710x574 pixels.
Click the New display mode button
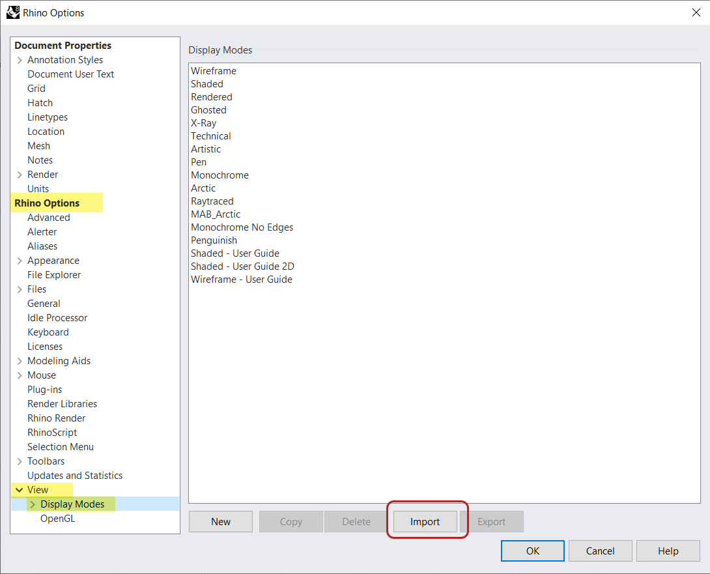tap(221, 521)
